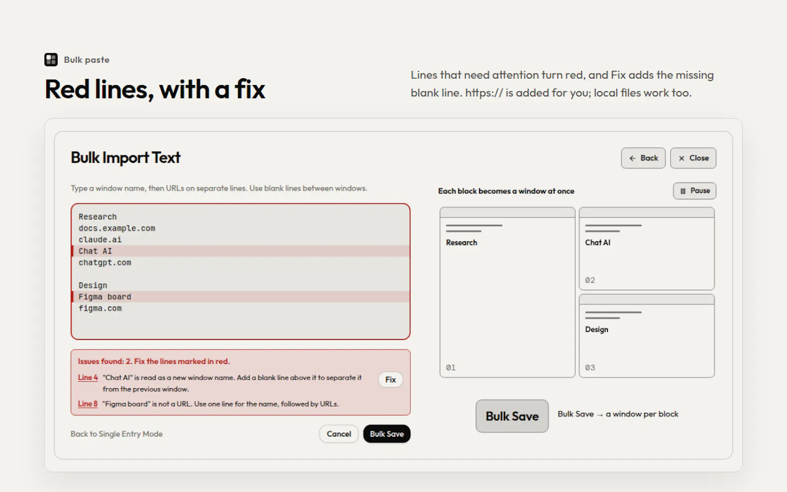
Task: Go back with the Back button
Action: click(x=643, y=158)
